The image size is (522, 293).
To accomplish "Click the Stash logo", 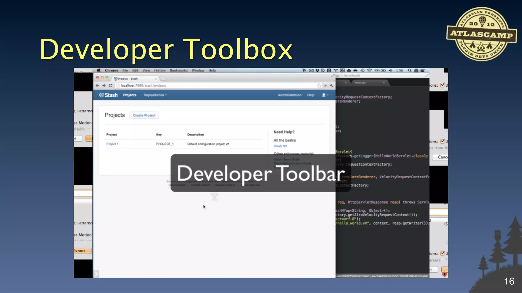I will point(108,95).
